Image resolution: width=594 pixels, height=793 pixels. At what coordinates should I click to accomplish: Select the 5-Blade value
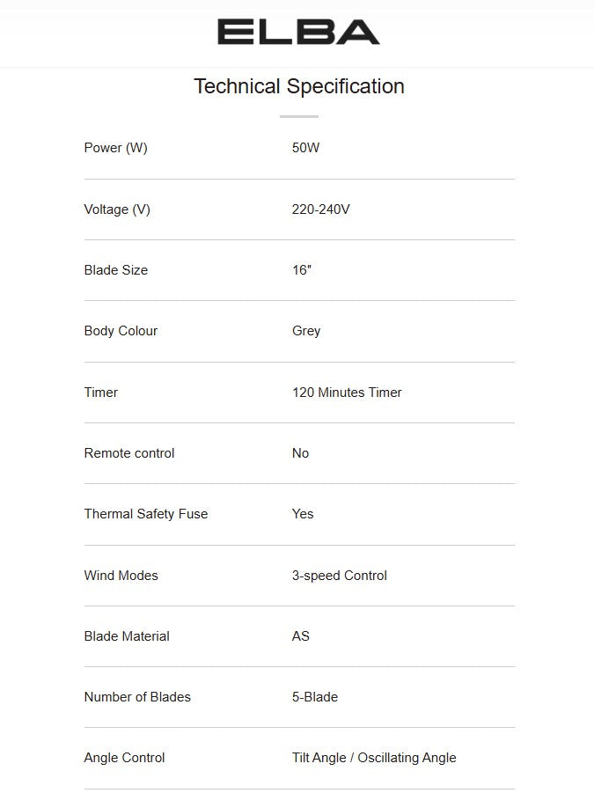point(315,697)
